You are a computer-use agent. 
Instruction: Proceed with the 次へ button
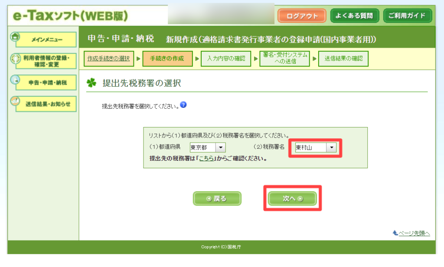pyautogui.click(x=293, y=199)
